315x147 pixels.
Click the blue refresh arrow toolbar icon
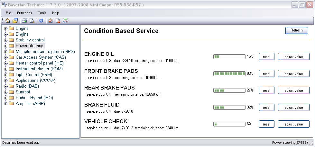coord(41,21)
